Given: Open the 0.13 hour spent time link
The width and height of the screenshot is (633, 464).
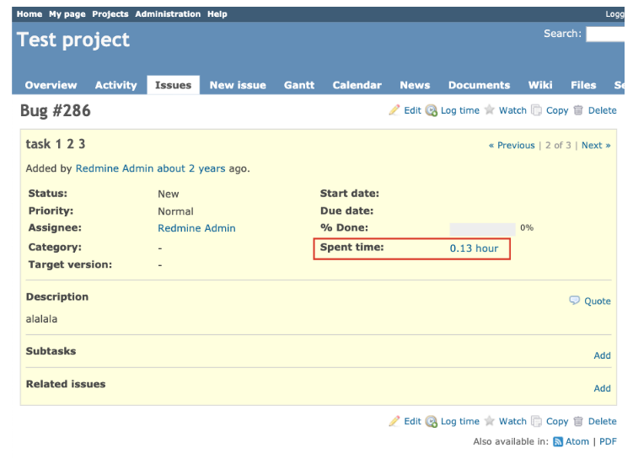Looking at the screenshot, I should (474, 248).
